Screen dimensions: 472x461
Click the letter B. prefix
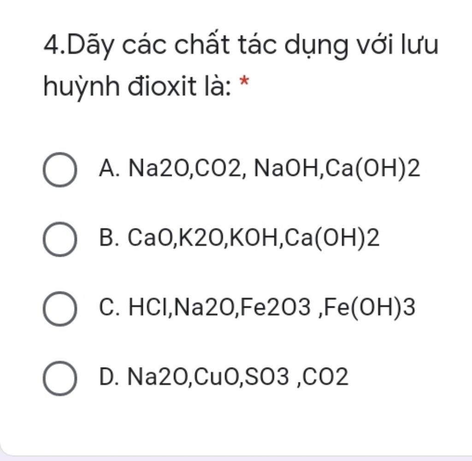pyautogui.click(x=109, y=238)
